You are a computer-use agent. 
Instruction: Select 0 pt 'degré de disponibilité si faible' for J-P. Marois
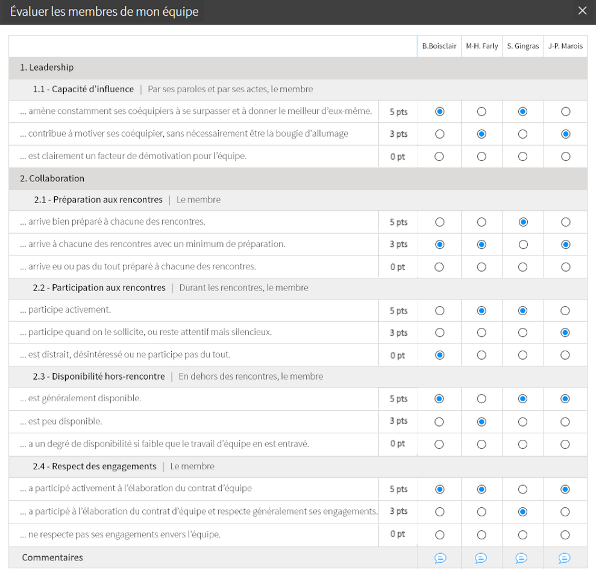pos(565,444)
